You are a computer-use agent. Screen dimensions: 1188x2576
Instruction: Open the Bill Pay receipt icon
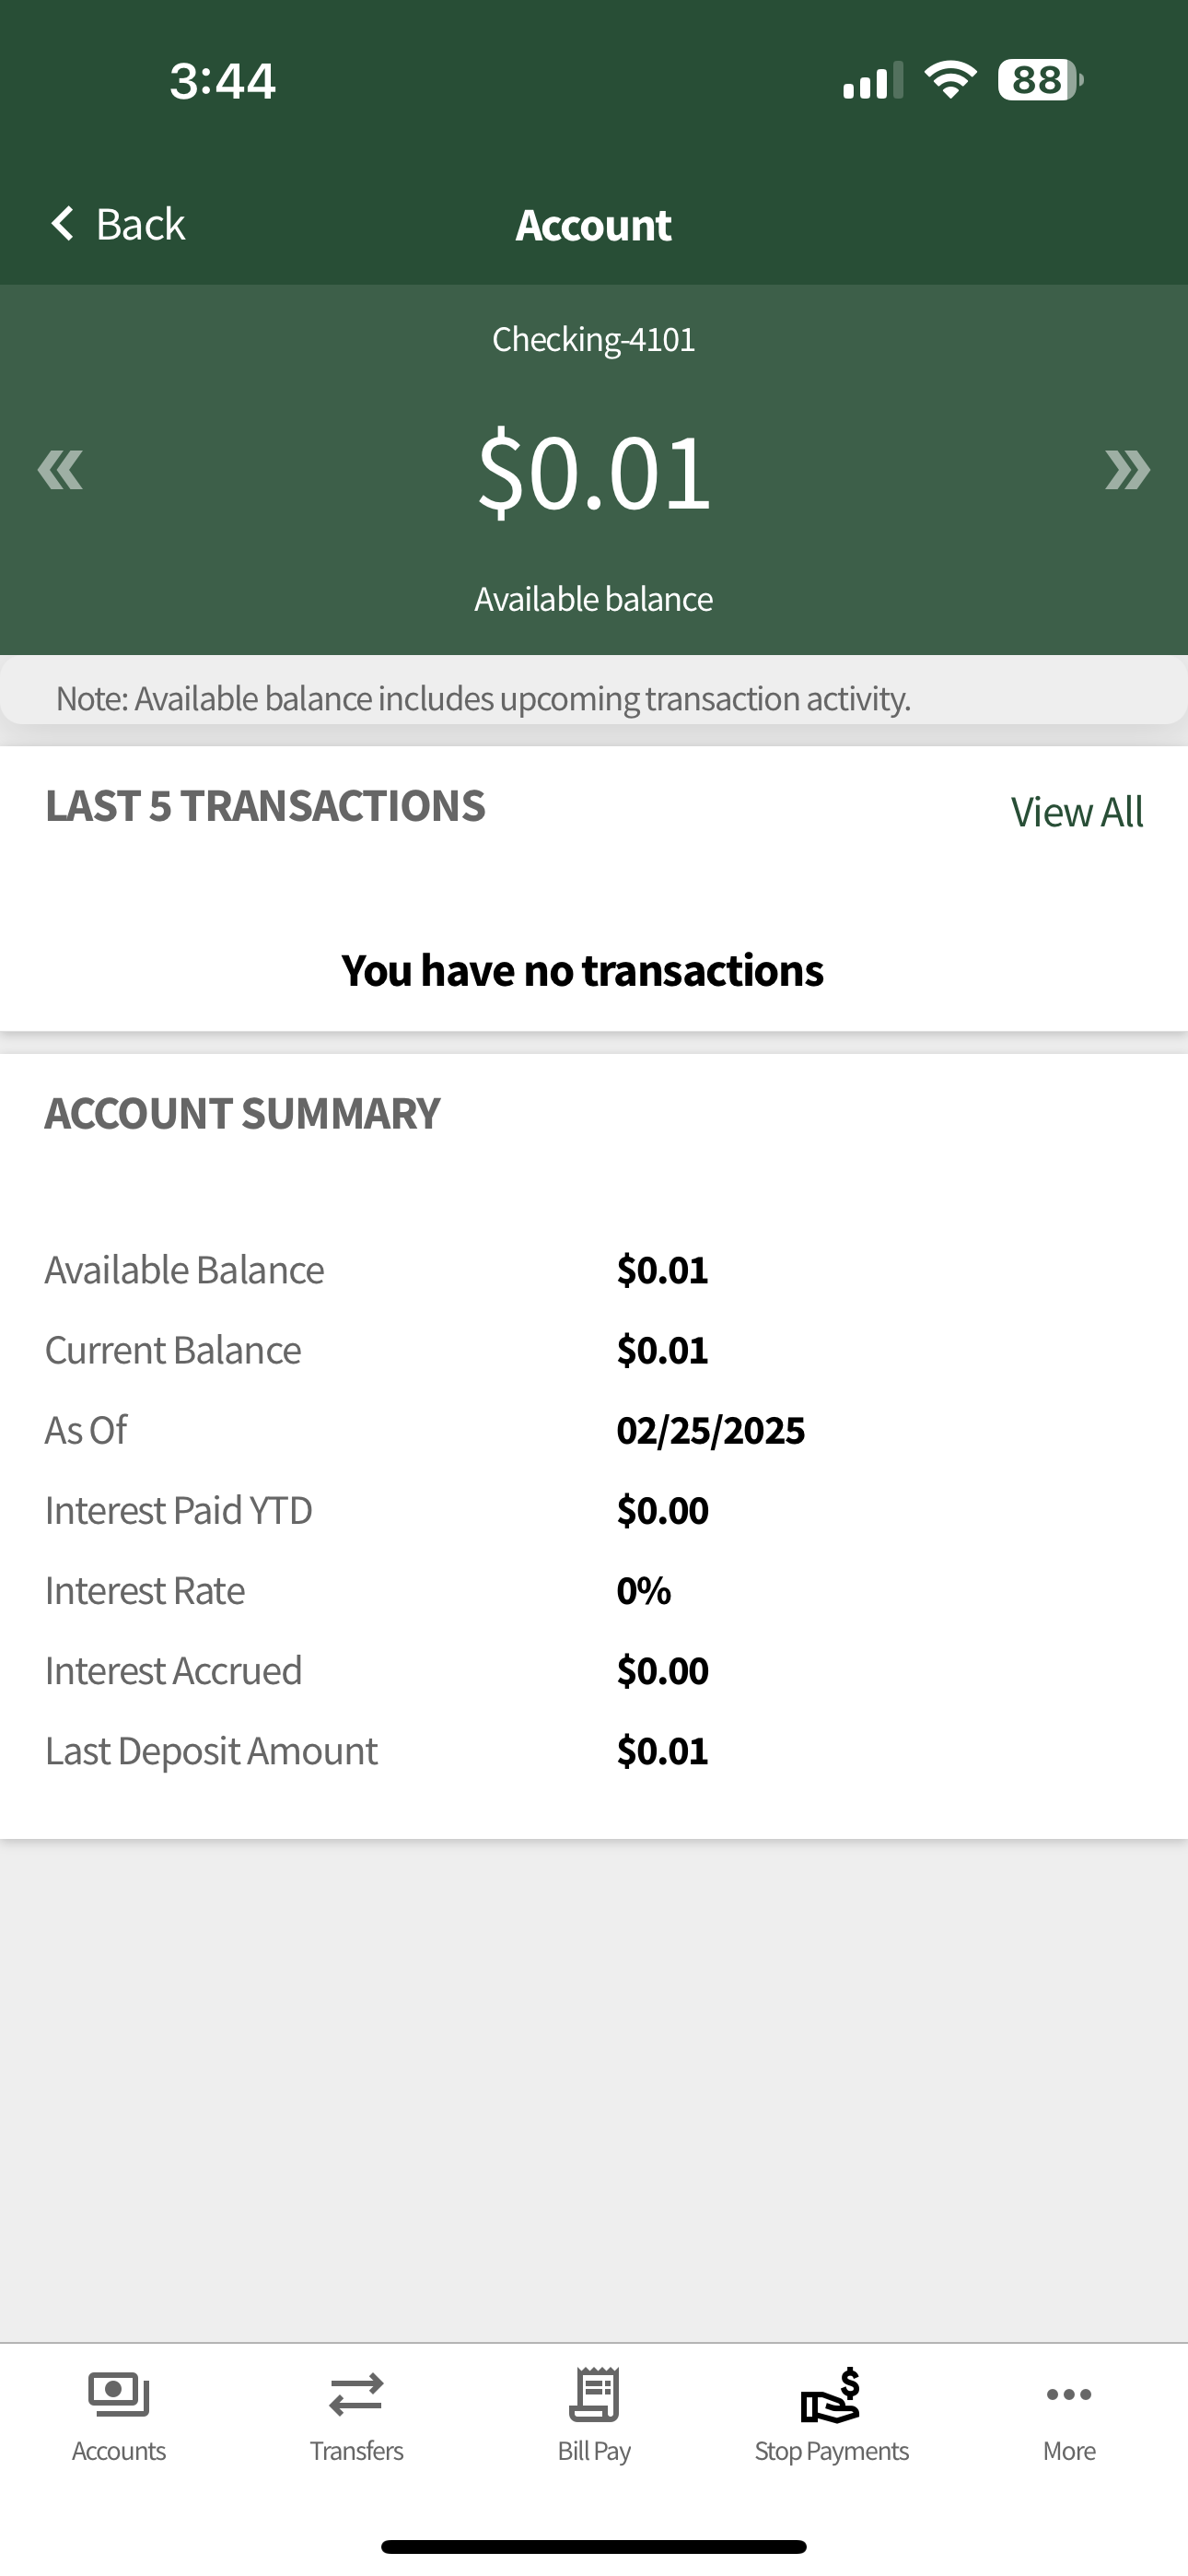pyautogui.click(x=594, y=2394)
